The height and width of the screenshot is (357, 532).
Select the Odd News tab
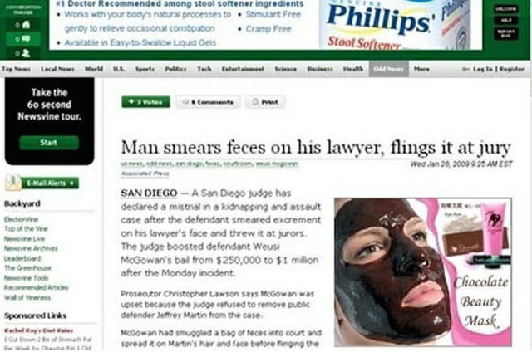pos(389,69)
